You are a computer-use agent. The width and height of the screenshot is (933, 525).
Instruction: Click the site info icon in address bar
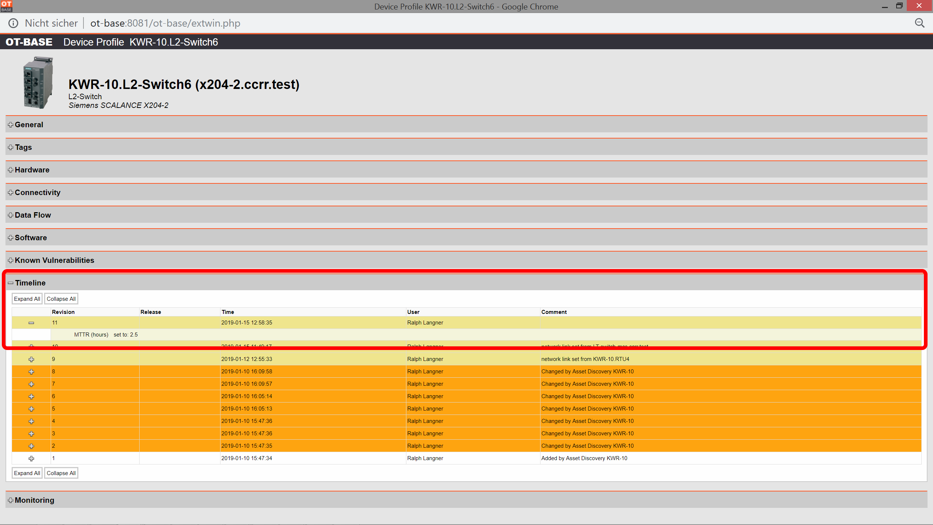coord(13,23)
